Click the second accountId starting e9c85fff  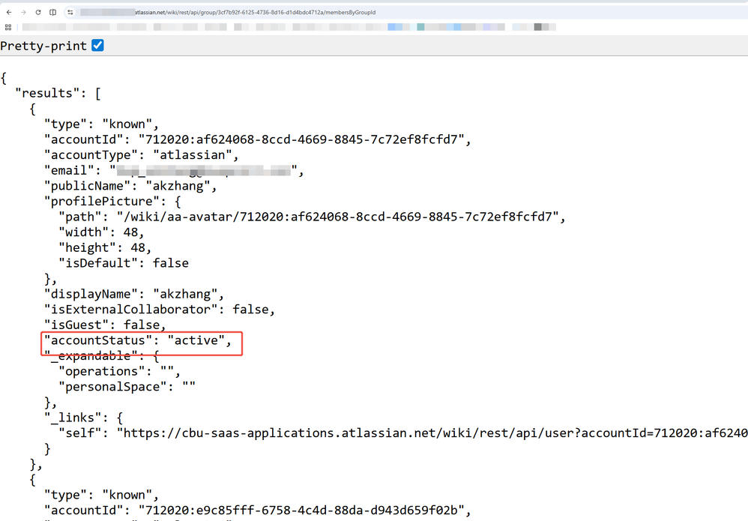pos(301,510)
